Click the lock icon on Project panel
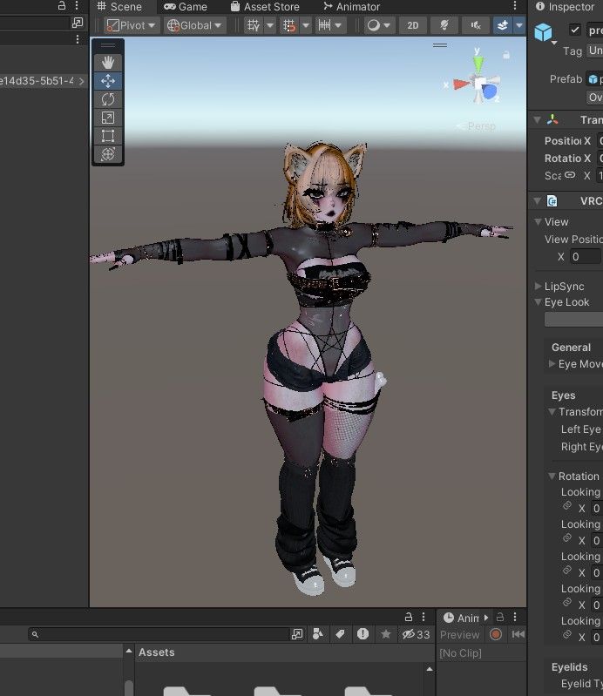The width and height of the screenshot is (603, 696). [409, 617]
